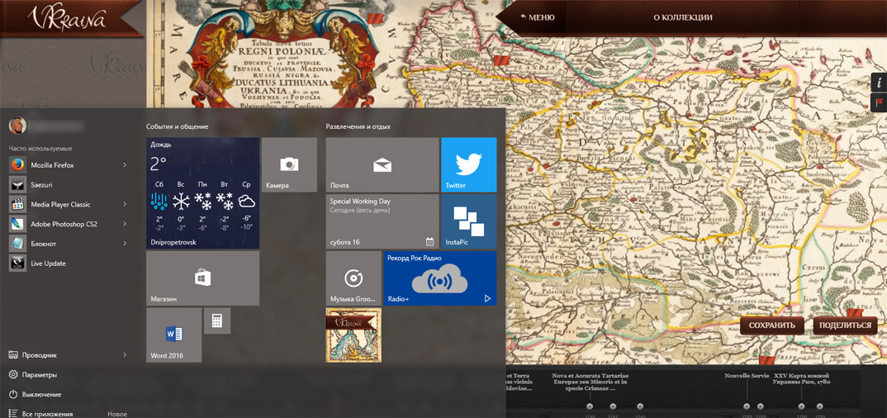Open the Почта mail tile

[x=382, y=164]
